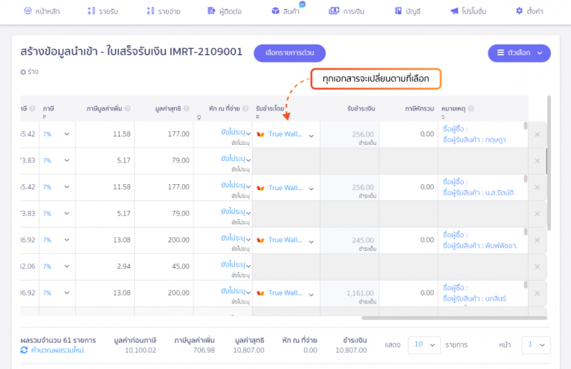
Task: Open the บัญชี accounting menu
Action: tap(407, 11)
